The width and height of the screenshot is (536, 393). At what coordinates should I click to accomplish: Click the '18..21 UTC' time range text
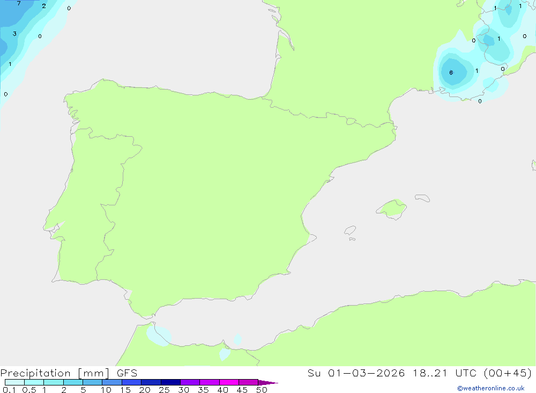click(444, 373)
